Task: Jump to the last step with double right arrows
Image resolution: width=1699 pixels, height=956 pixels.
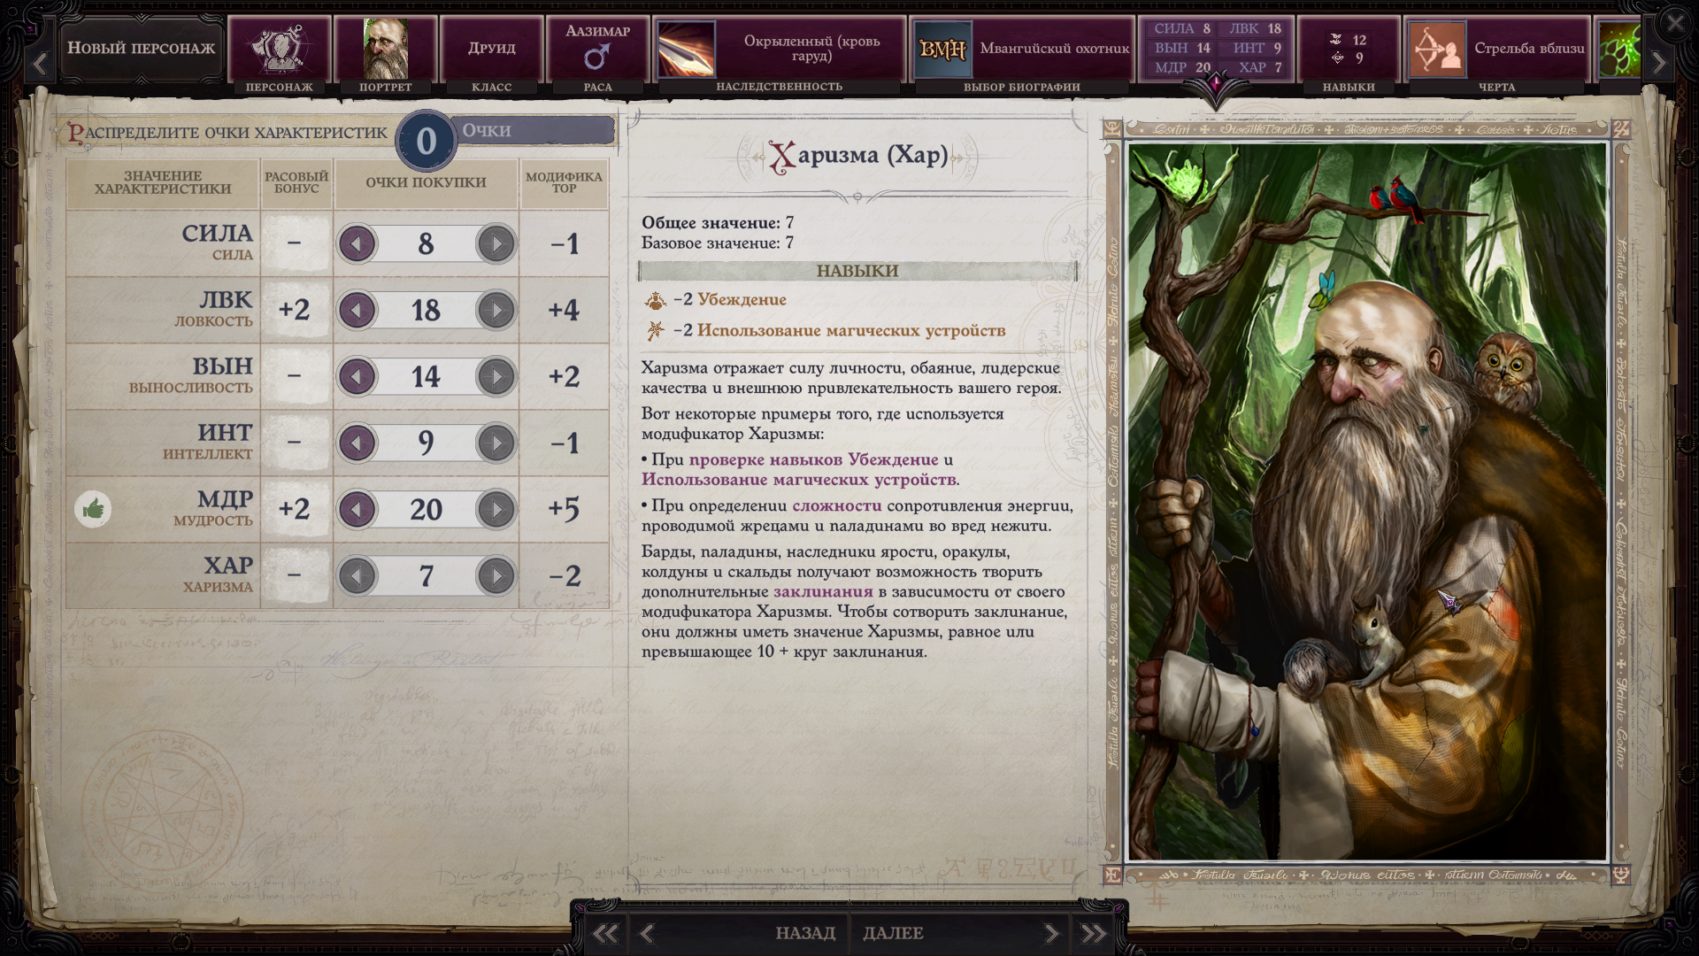Action: (x=1094, y=933)
